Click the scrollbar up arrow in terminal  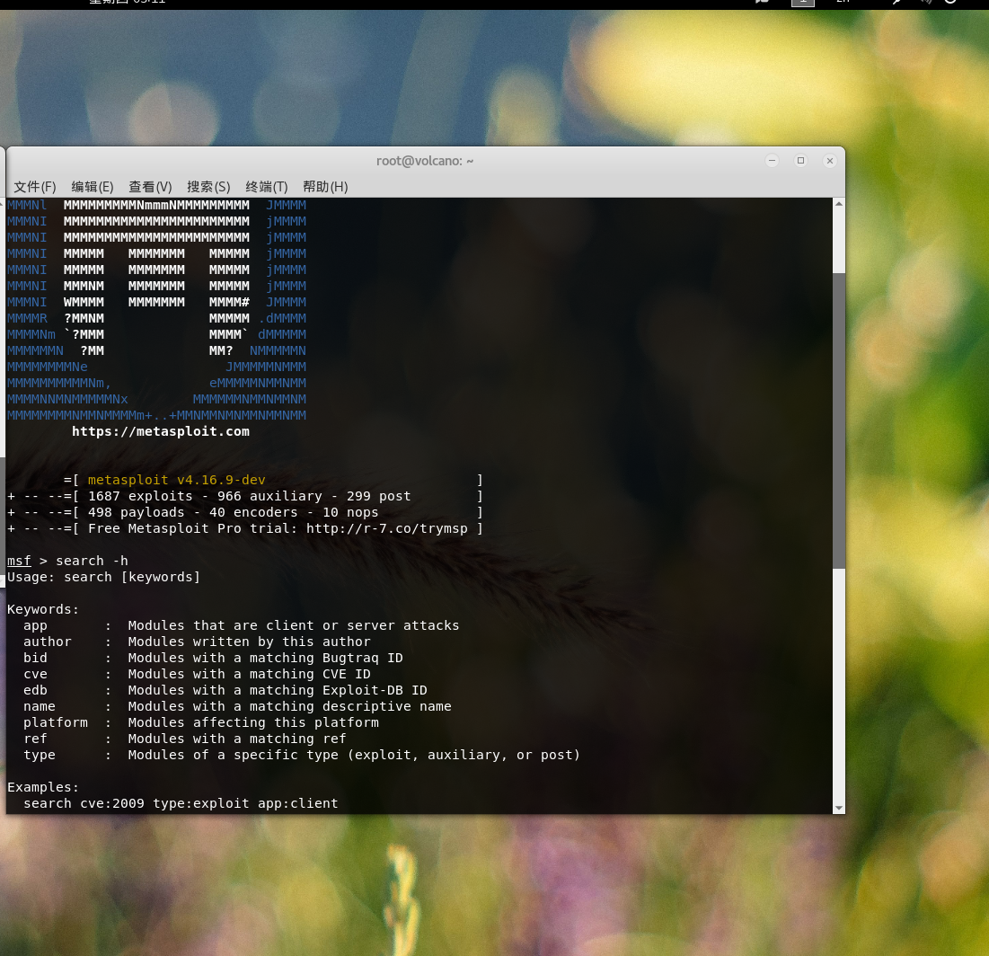(x=839, y=204)
